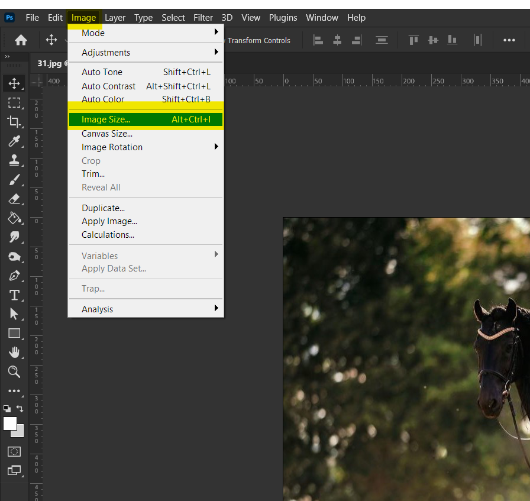Choose the Eraser tool
530x501 pixels.
coord(14,199)
